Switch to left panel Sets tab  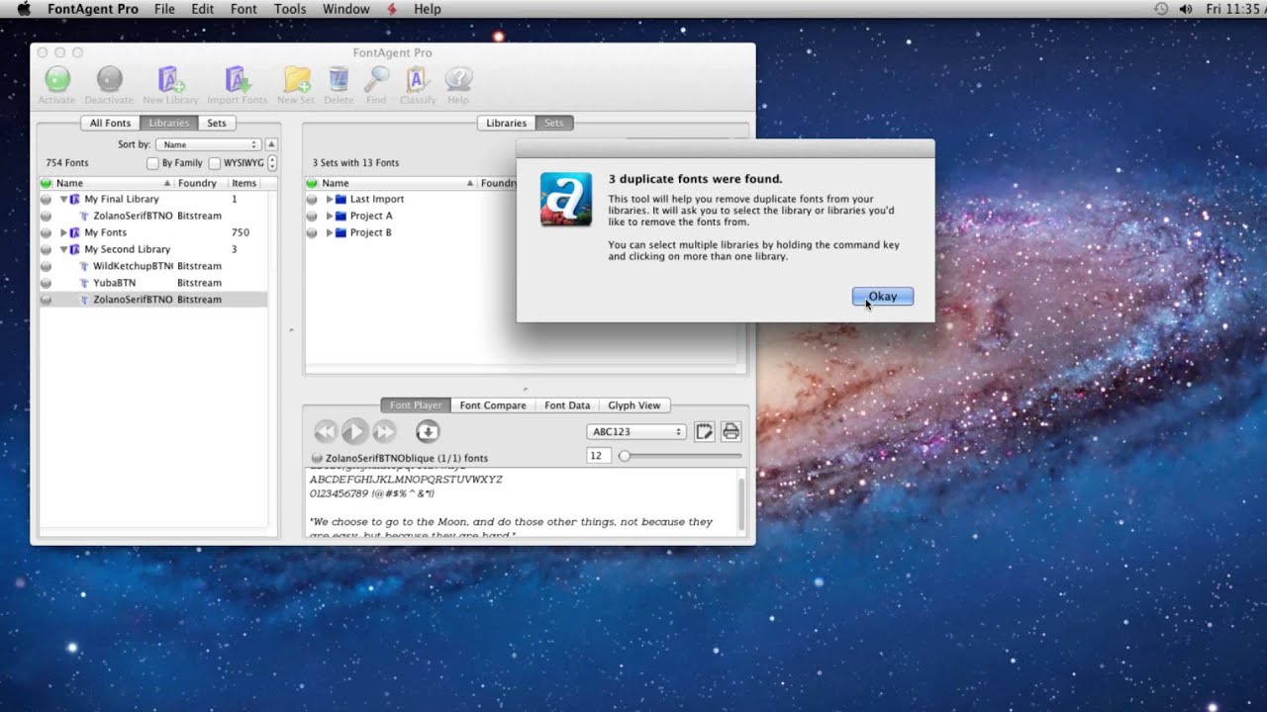tap(217, 124)
